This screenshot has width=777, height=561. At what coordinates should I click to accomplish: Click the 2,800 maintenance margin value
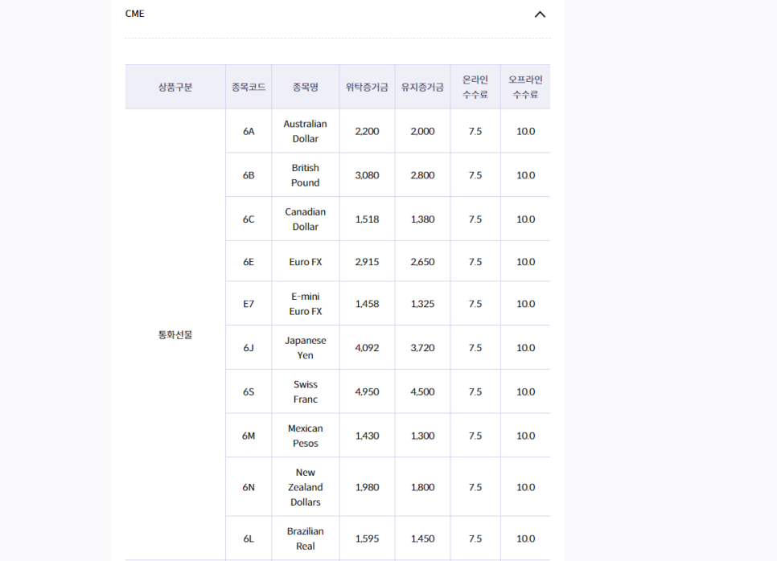coord(423,175)
